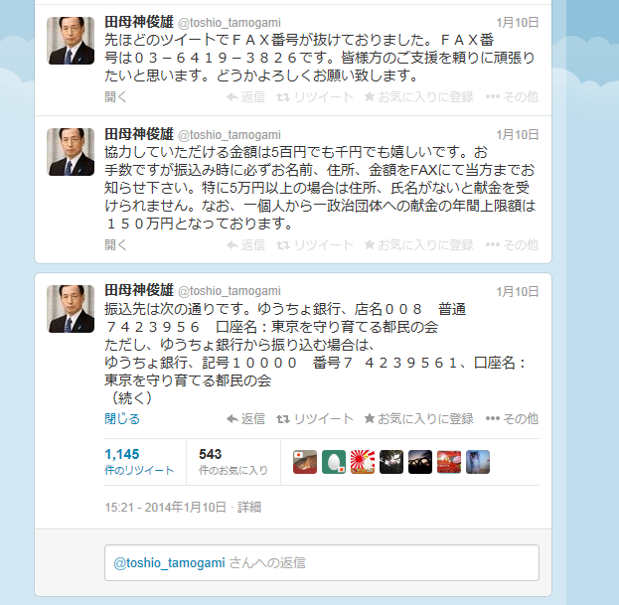Open その他 more menu on first tweet
Viewport: 619px width, 605px height.
tap(512, 96)
